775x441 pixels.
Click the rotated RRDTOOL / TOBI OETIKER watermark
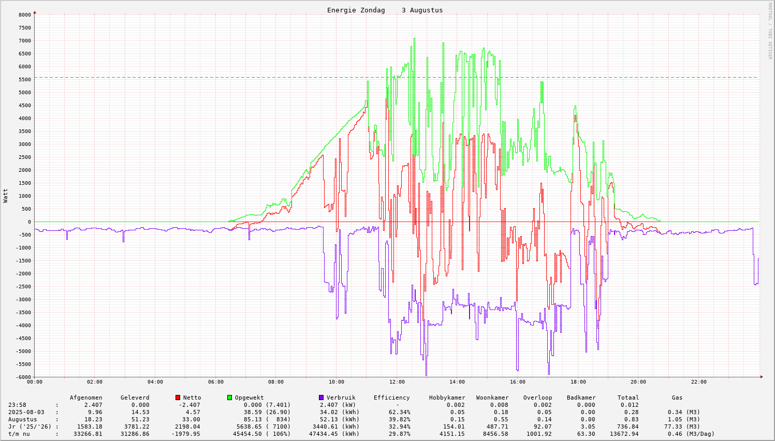(x=770, y=31)
